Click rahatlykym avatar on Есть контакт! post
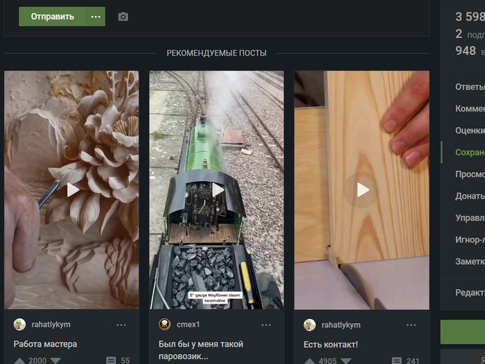Viewport: 485px width, 364px height. pos(310,325)
